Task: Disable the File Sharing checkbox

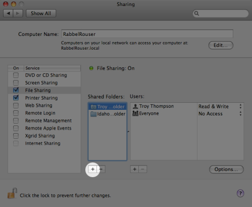Action: click(x=16, y=90)
